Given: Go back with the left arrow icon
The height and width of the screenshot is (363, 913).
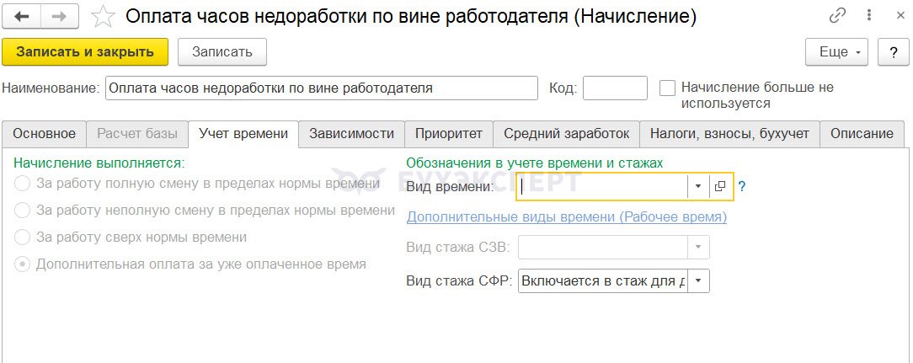Looking at the screenshot, I should click(x=22, y=17).
